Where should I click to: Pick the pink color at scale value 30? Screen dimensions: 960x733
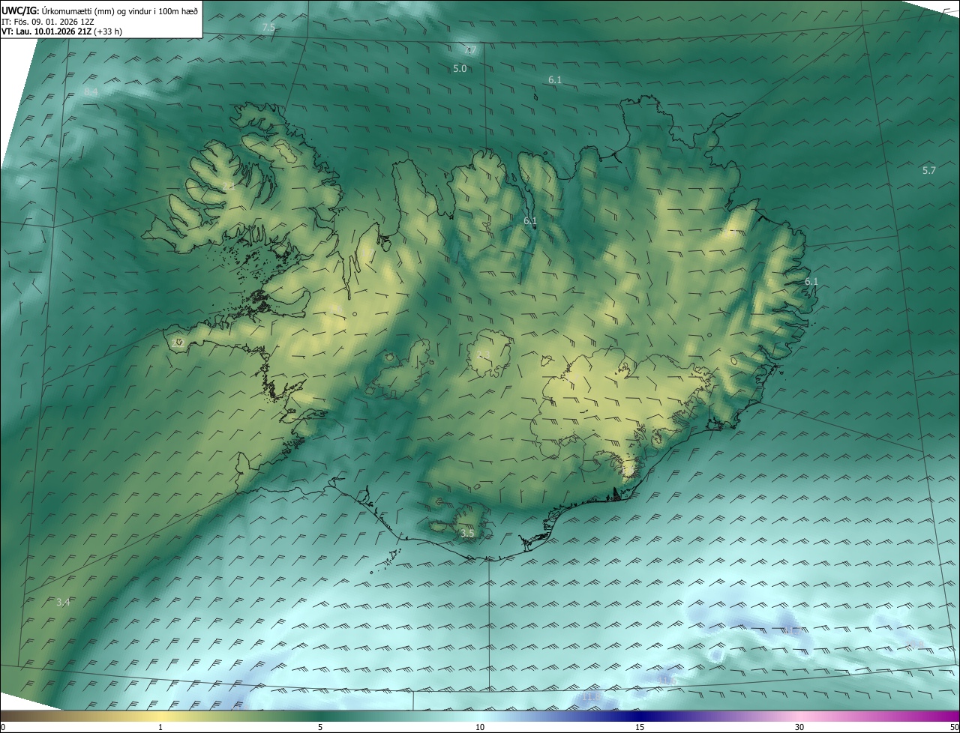click(799, 715)
